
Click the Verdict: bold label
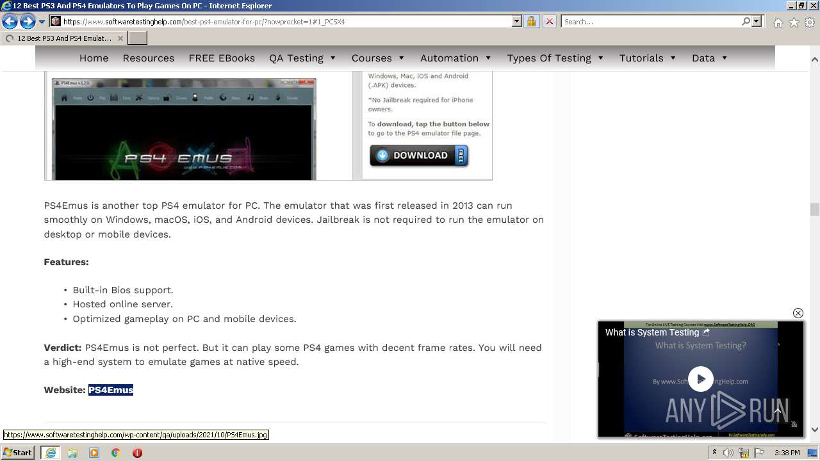63,348
